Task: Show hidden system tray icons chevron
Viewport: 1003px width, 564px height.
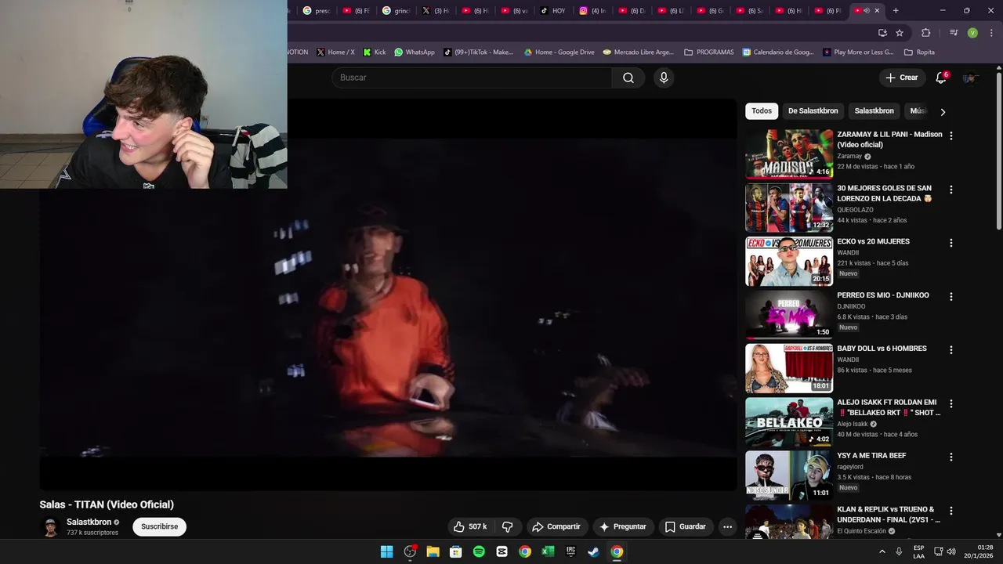Action: (882, 551)
